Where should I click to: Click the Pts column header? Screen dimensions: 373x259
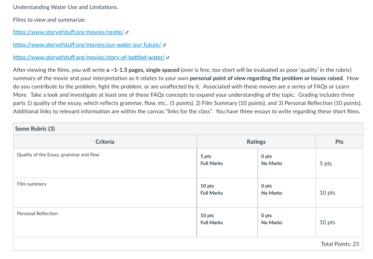[339, 142]
